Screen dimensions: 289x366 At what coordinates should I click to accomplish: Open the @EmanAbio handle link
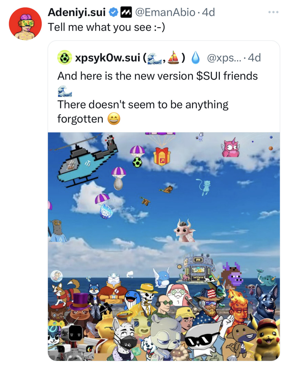165,12
